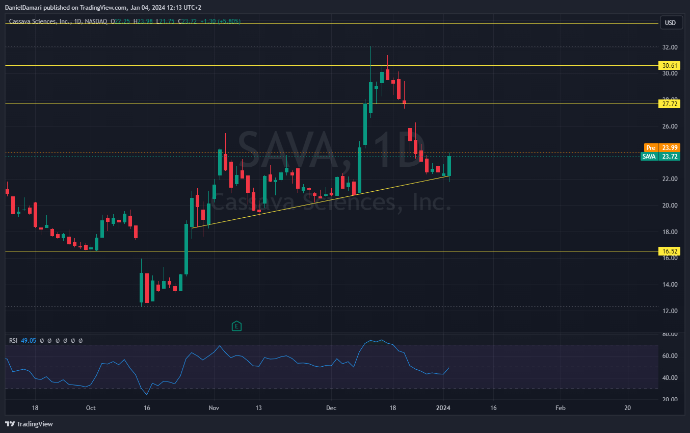Click the Oct date on the time axis
The image size is (690, 433).
point(91,408)
